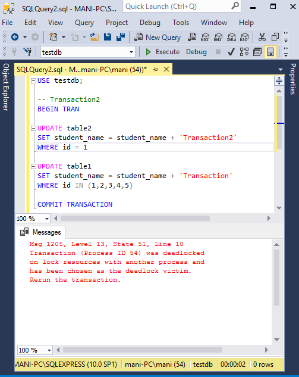Click the editor vertical scrollbar up arrow
This screenshot has height=377, width=299.
279,91
